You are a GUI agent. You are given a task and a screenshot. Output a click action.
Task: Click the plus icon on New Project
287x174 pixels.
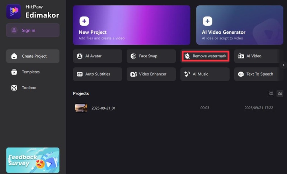(x=84, y=21)
